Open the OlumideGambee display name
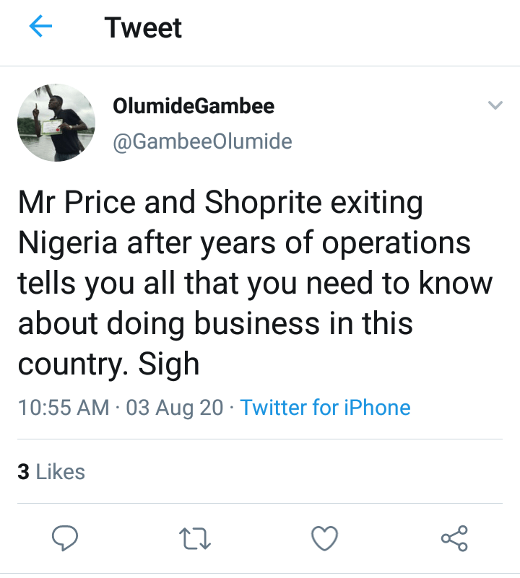This screenshot has height=578, width=520. pos(194,107)
